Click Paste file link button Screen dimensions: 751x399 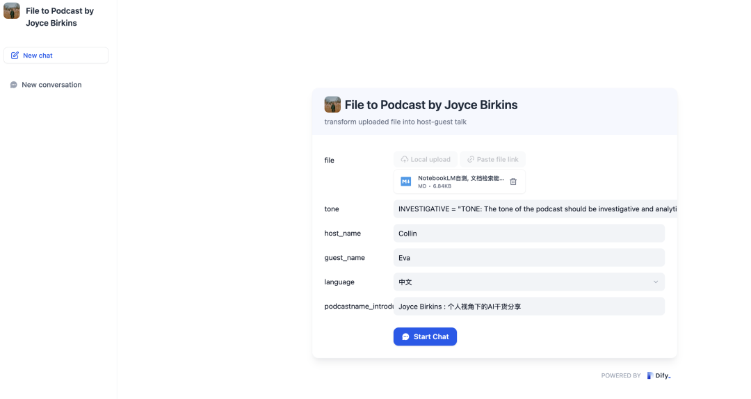coord(492,159)
